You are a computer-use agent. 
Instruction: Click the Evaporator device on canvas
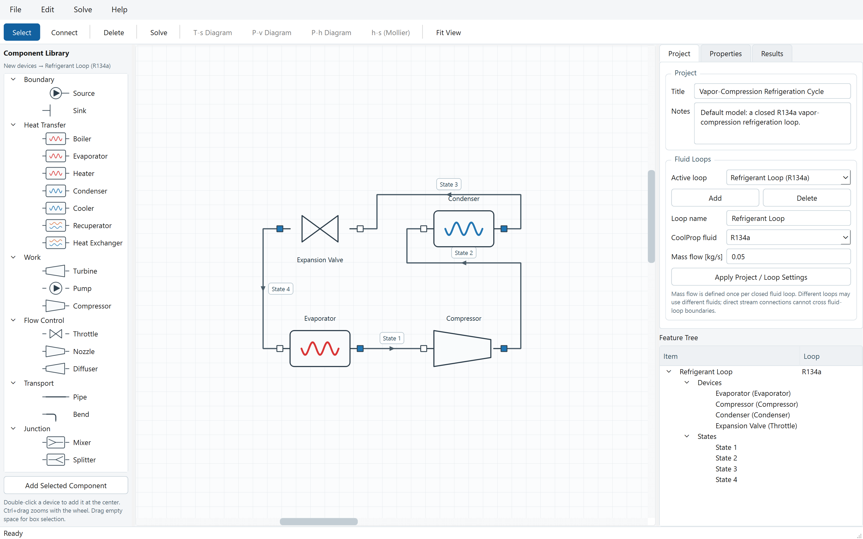click(x=320, y=348)
